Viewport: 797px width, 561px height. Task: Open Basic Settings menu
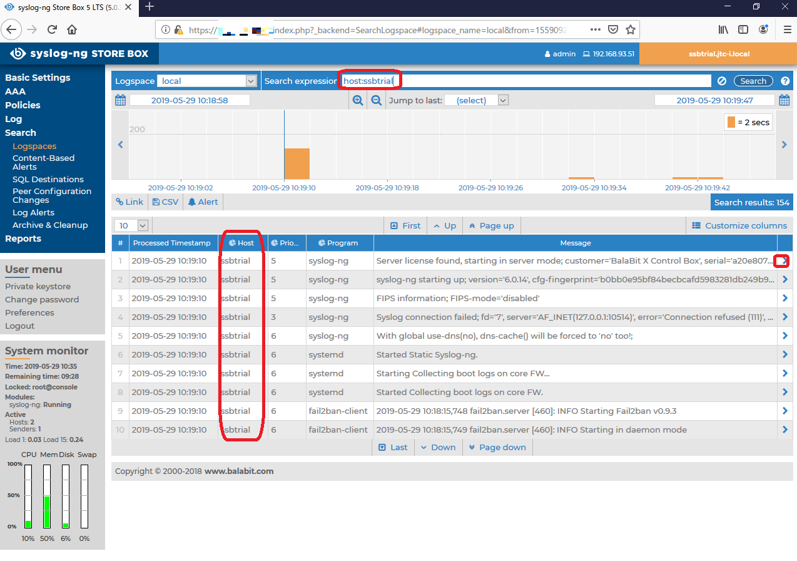tap(38, 78)
